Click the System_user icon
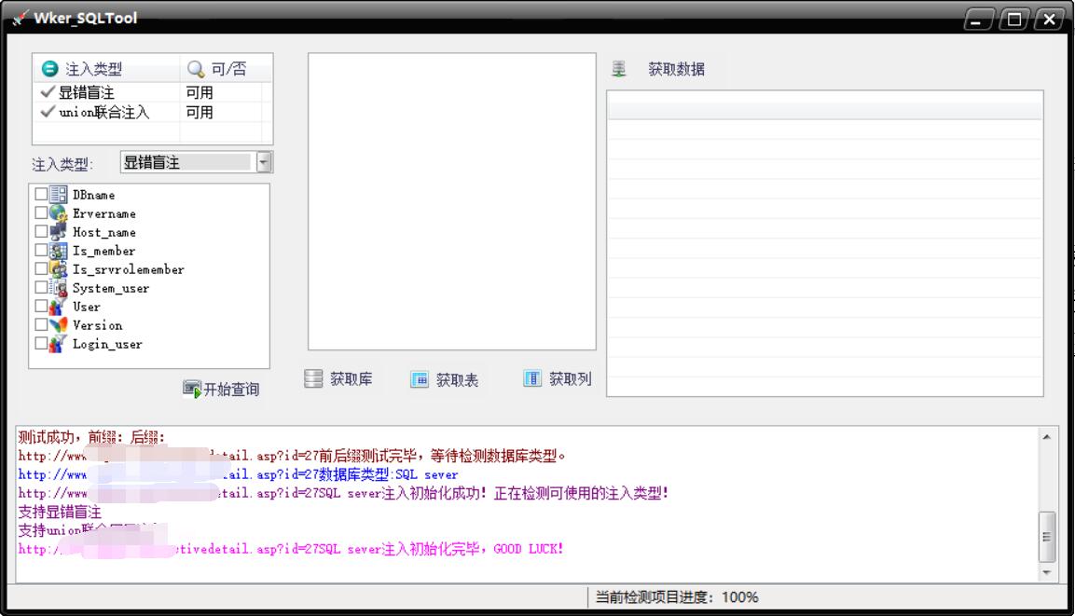The height and width of the screenshot is (616, 1075). [59, 288]
